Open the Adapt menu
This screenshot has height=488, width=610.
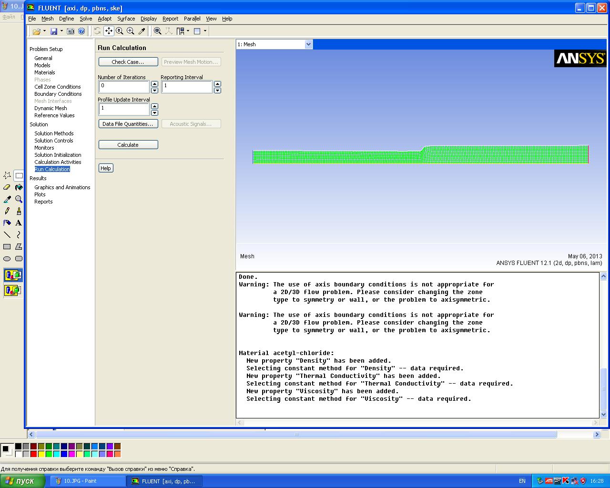click(104, 19)
